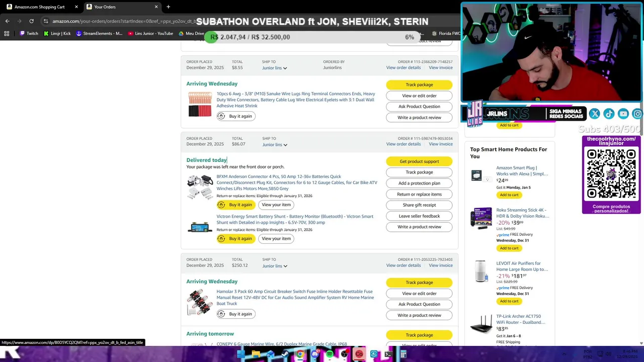Open the Victron shunt product thumbnail
Viewport: 644px width, 362px height.
point(200,228)
